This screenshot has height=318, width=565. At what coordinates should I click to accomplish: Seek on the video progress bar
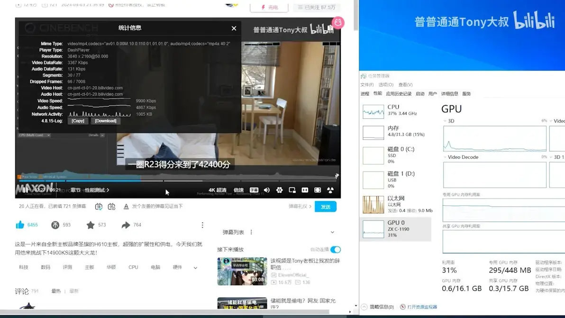pyautogui.click(x=178, y=181)
